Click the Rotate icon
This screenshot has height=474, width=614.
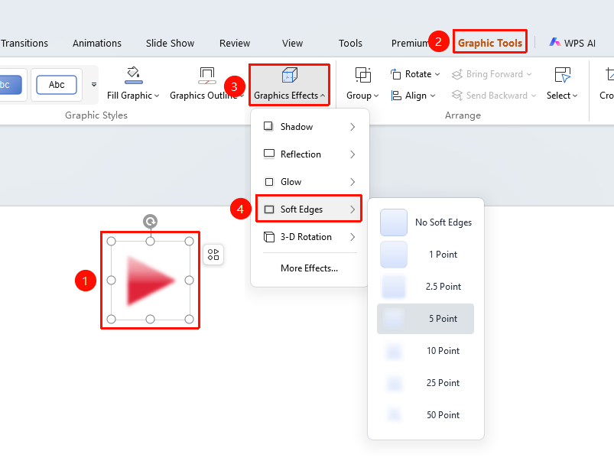coord(395,74)
